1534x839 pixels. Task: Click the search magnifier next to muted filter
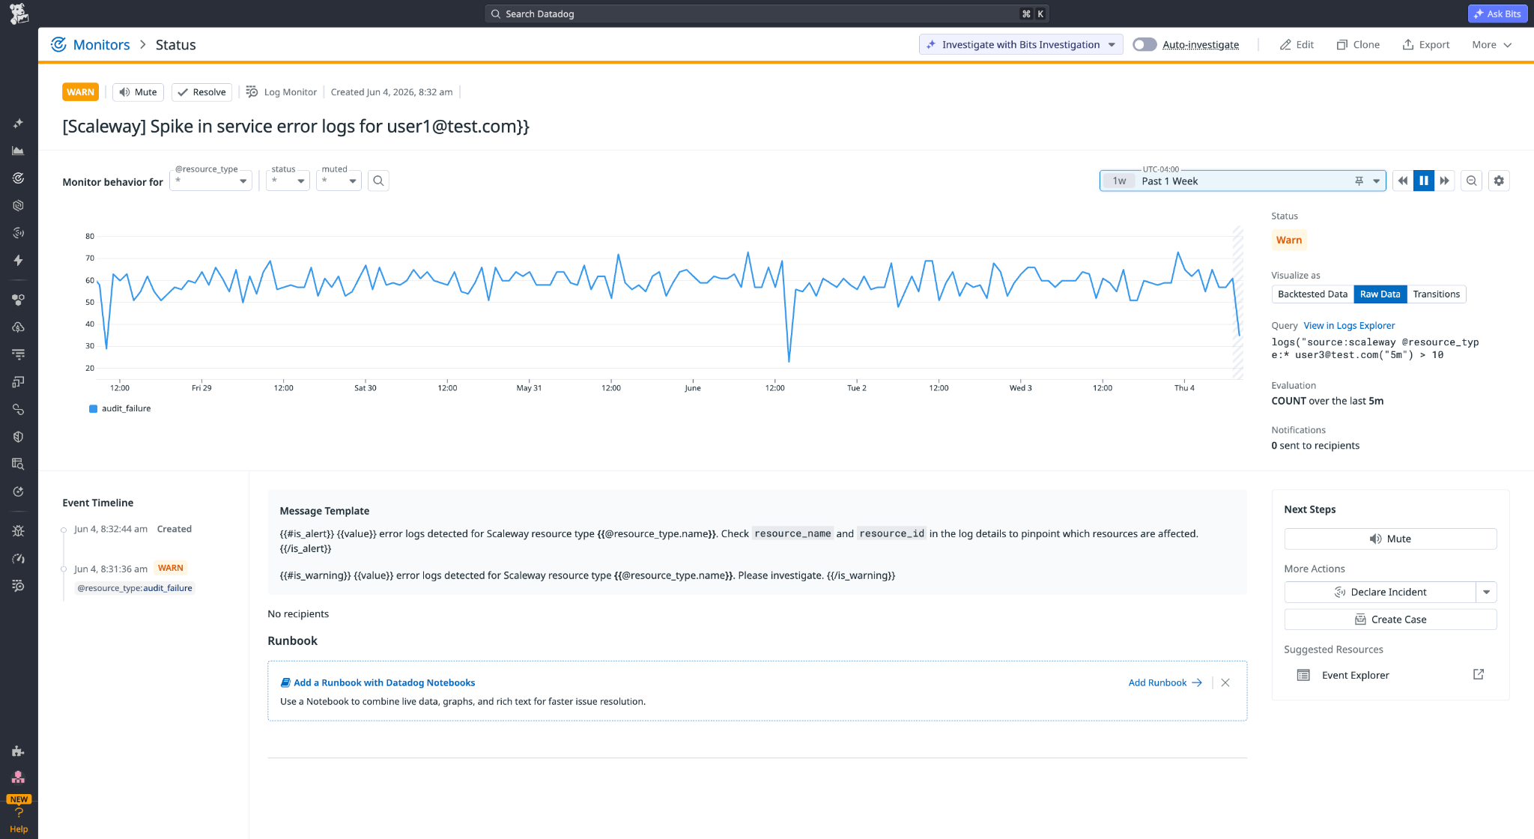pyautogui.click(x=378, y=181)
